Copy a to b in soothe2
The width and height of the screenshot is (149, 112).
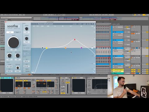(x=89, y=24)
